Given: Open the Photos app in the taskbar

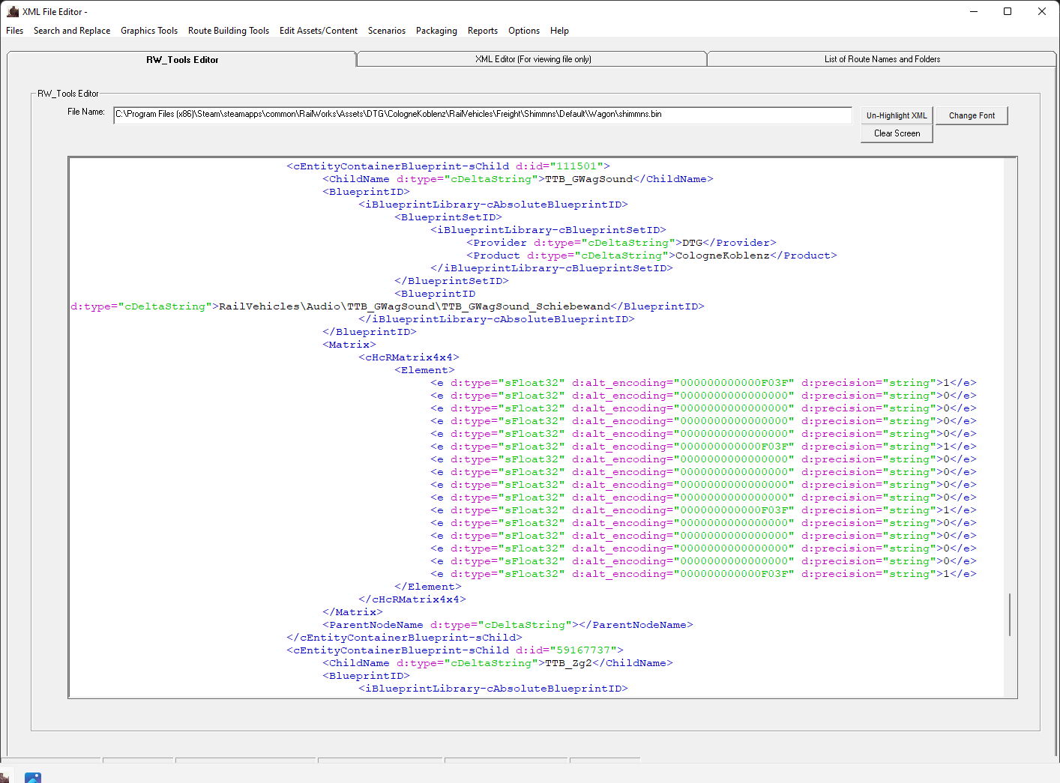Looking at the screenshot, I should (33, 777).
